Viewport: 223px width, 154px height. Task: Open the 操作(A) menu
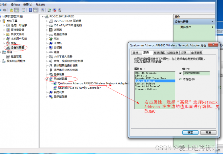click(x=15, y=5)
